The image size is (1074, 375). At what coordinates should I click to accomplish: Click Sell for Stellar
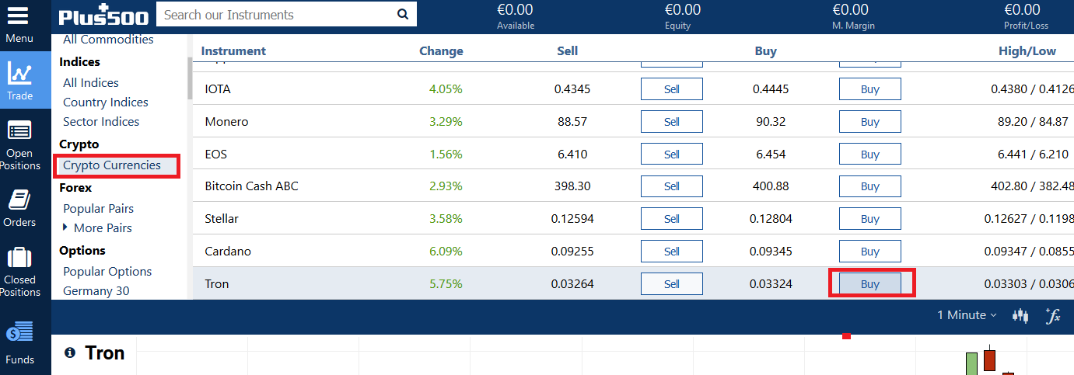tap(672, 219)
